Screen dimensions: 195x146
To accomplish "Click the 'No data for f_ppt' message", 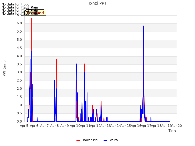I will click(x=15, y=4).
